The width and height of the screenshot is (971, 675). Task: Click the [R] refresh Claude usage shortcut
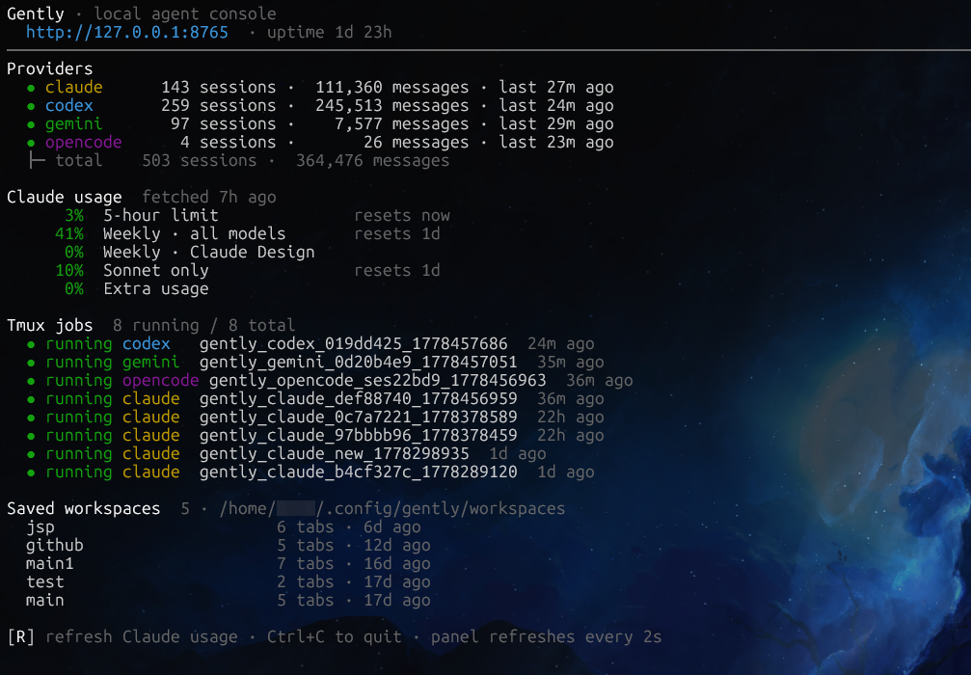tap(122, 636)
